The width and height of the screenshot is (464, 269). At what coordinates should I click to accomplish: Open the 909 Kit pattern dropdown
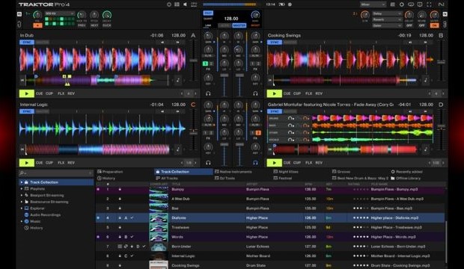(x=59, y=13)
